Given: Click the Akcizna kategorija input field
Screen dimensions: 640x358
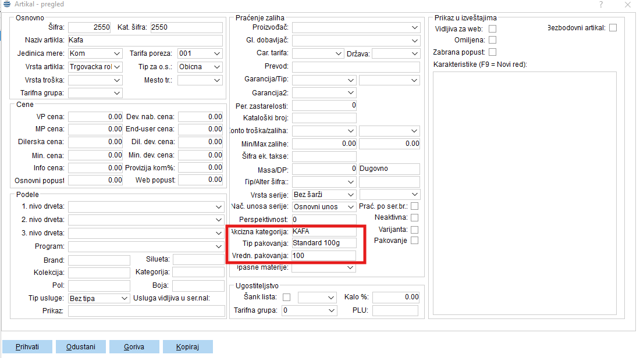Looking at the screenshot, I should 323,231.
